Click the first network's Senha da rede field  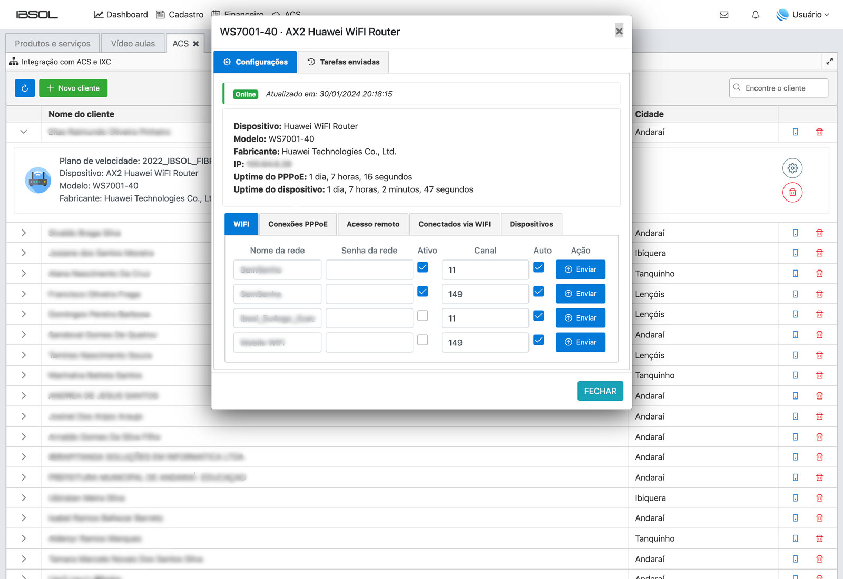point(369,269)
